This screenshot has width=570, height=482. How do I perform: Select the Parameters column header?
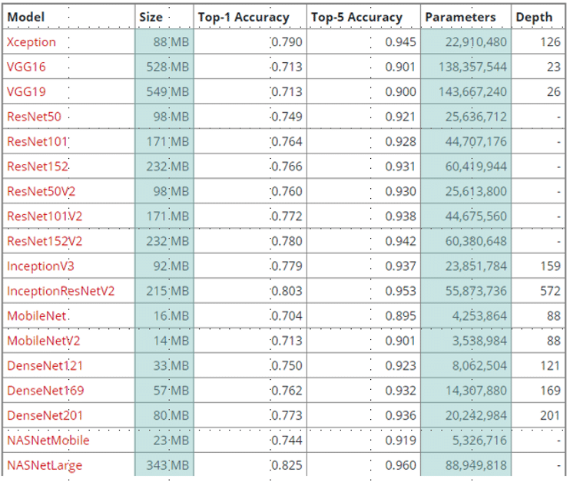460,17
